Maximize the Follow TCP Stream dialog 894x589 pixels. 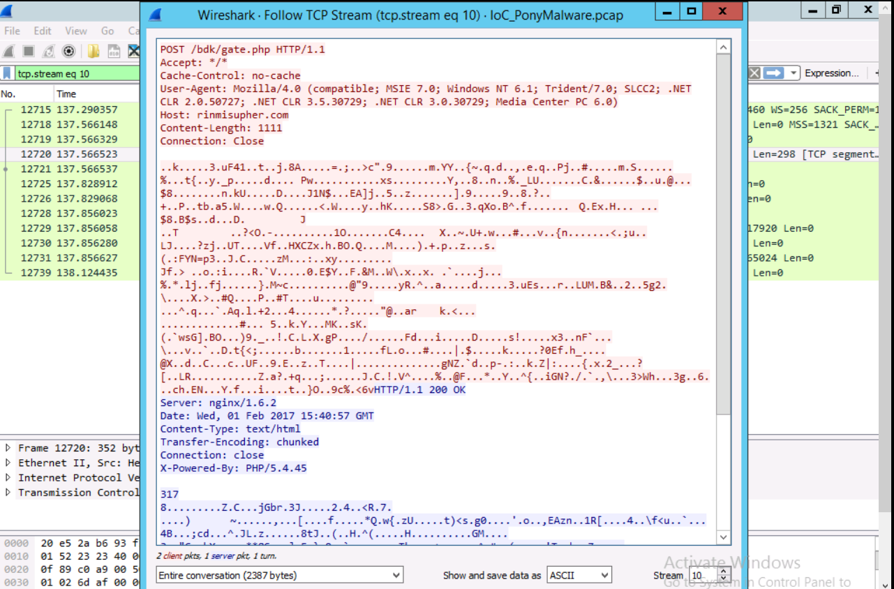[692, 13]
